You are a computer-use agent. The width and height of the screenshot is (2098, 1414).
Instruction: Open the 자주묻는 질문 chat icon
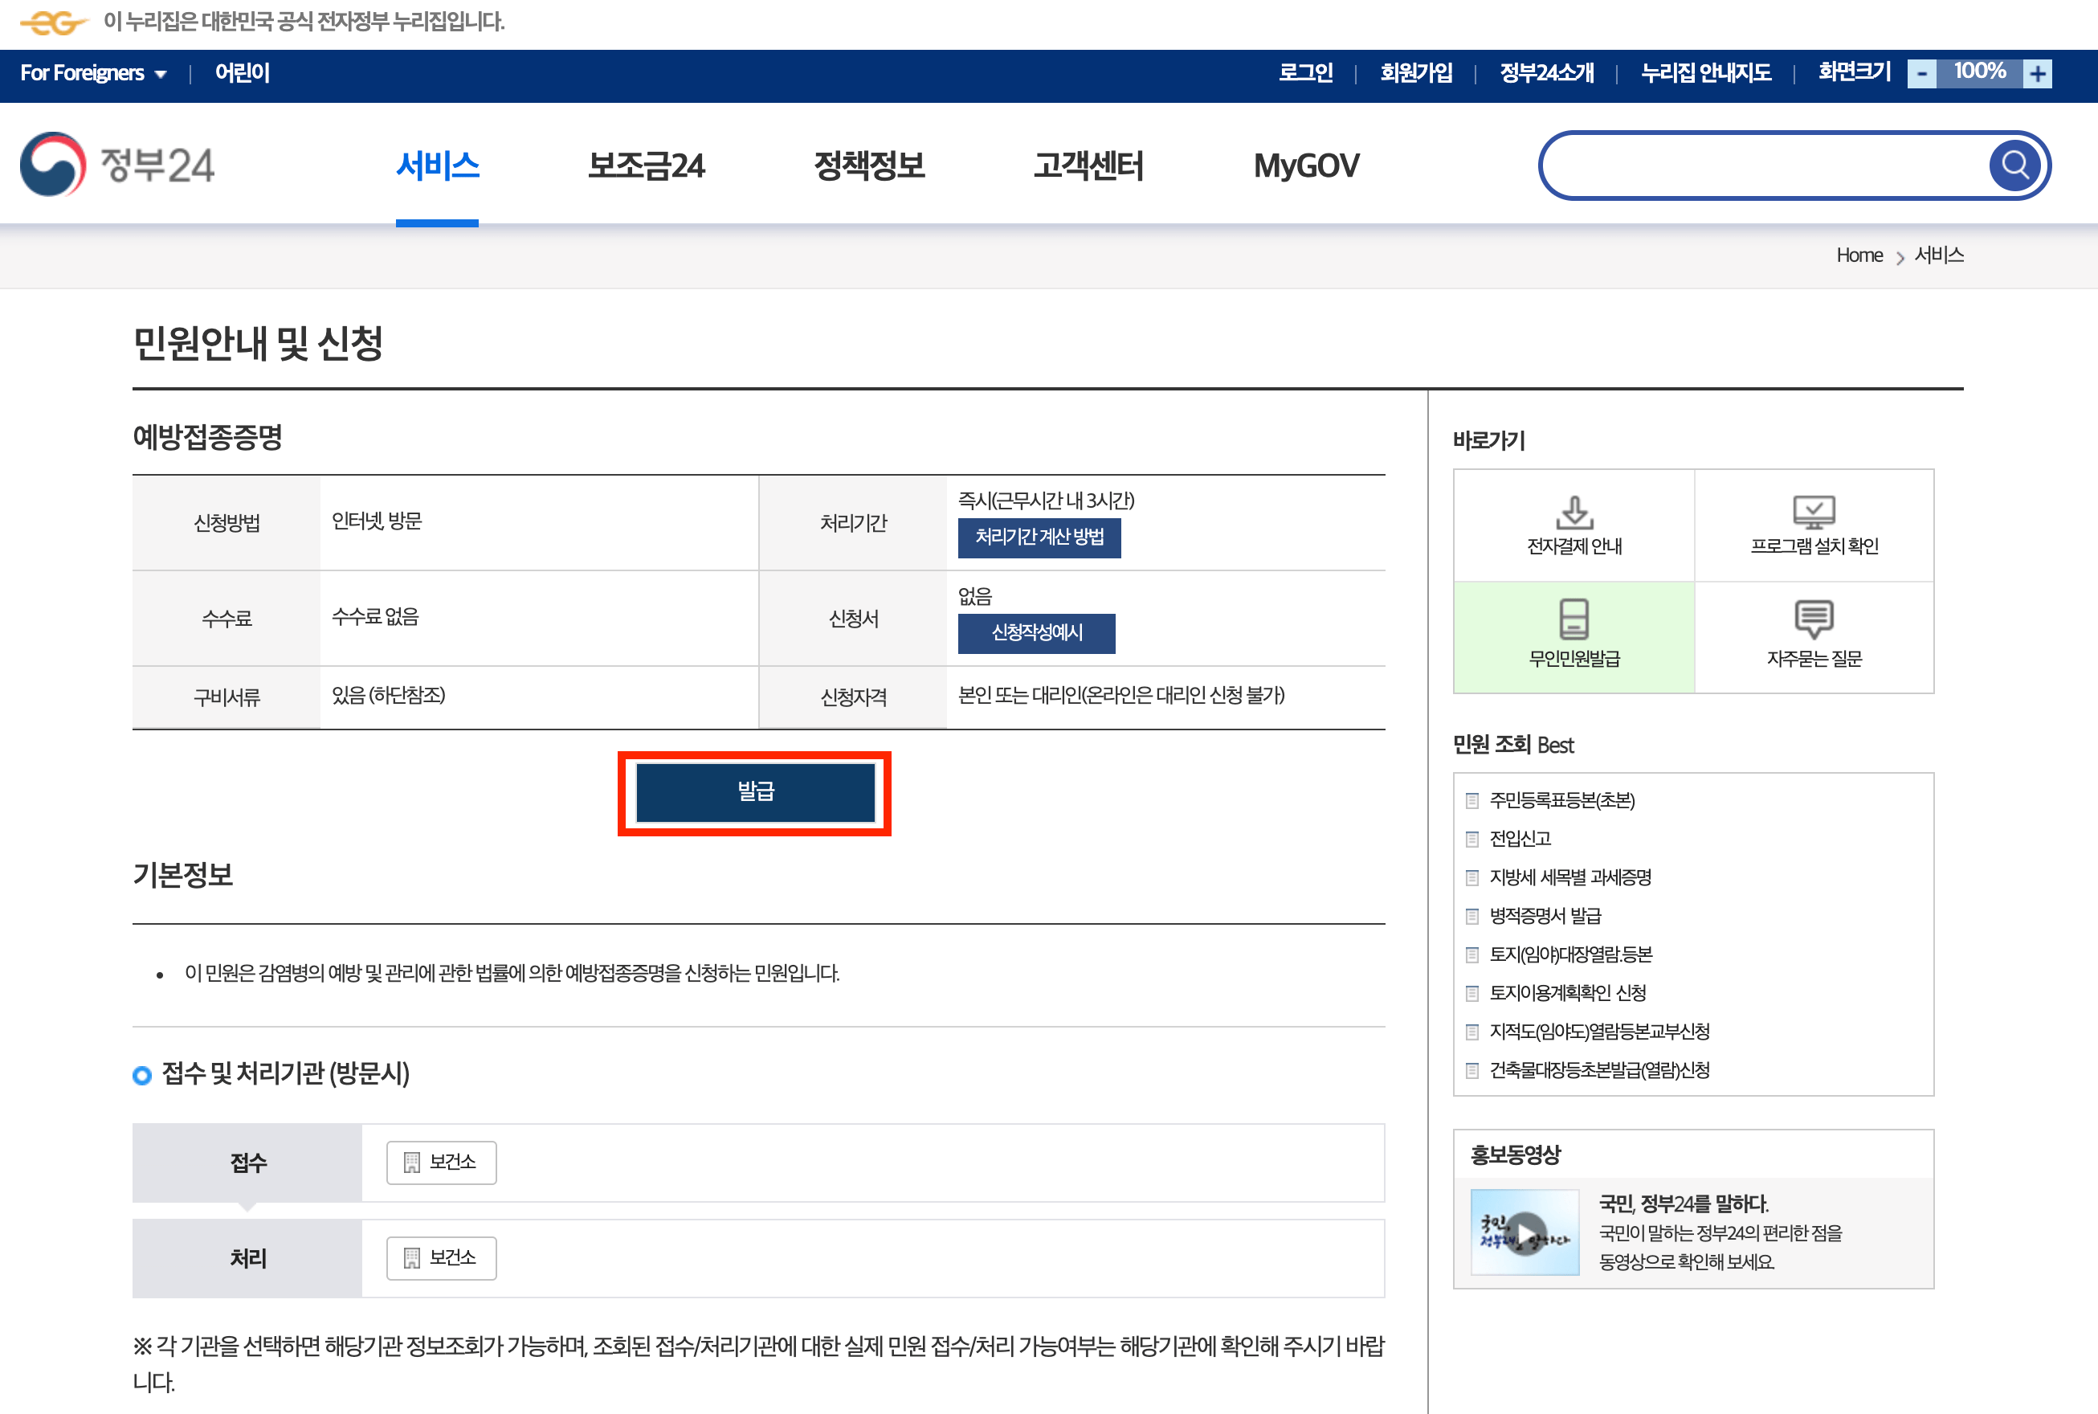point(1814,619)
